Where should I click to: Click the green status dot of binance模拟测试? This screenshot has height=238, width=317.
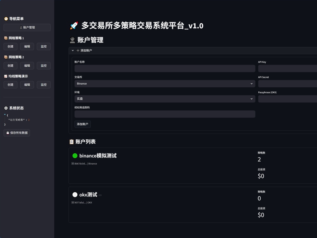75,155
